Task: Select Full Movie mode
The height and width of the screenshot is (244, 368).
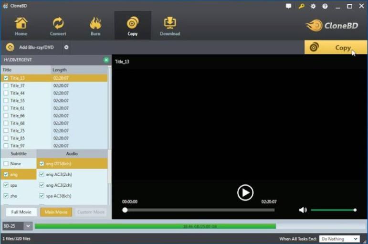Action: [21, 212]
